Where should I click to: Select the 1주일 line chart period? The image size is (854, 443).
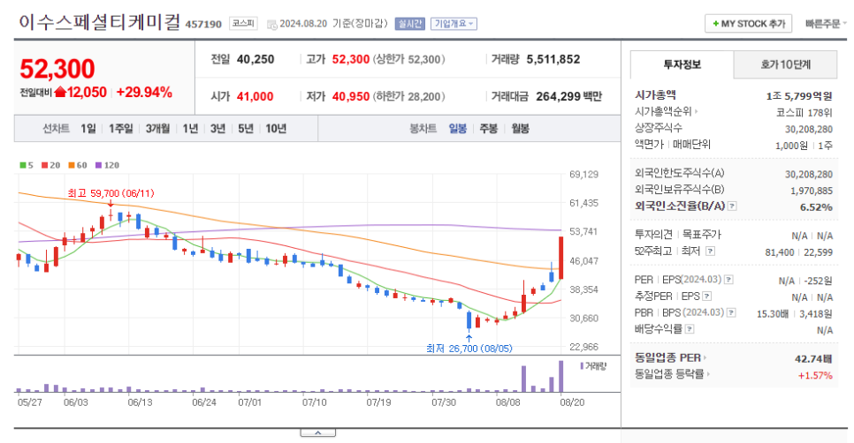coord(121,129)
